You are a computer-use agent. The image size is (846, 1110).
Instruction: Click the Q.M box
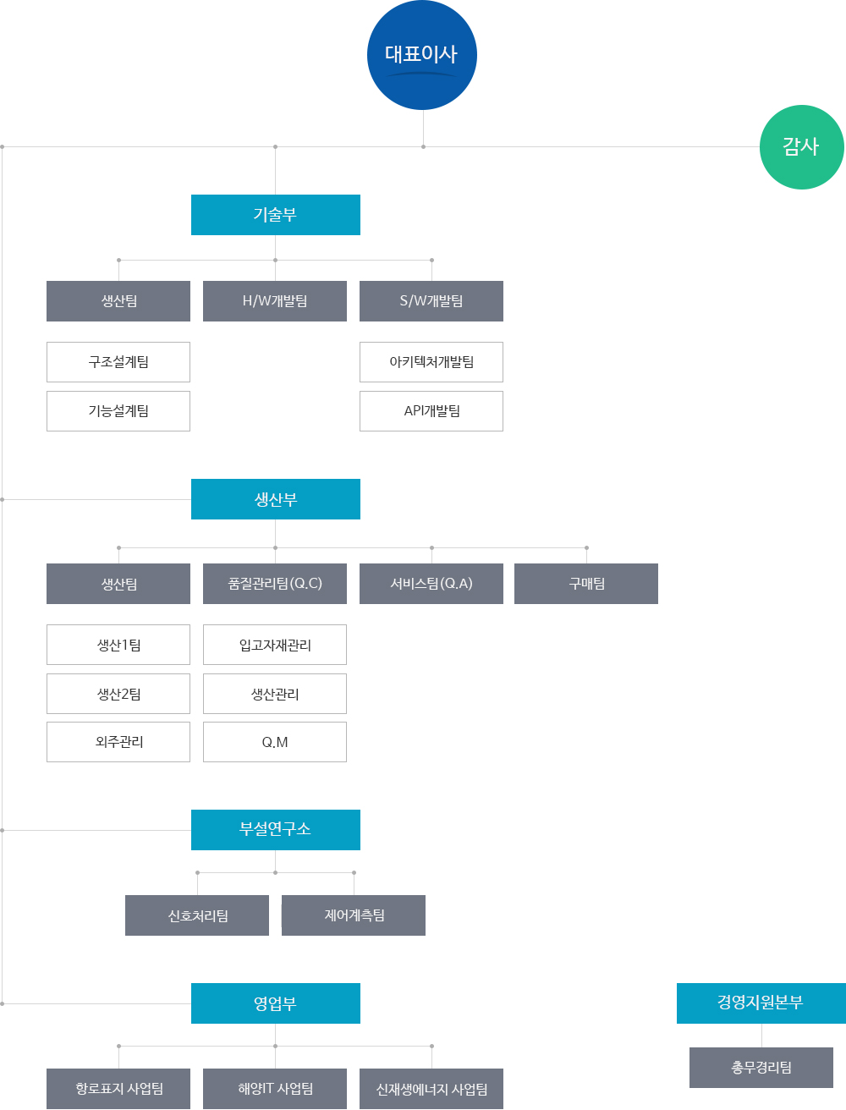click(x=274, y=742)
